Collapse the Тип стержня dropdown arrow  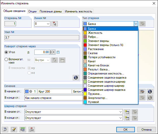click(x=136, y=24)
